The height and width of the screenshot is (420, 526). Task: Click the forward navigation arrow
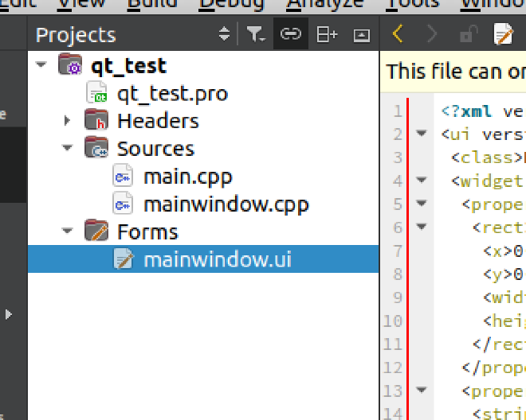[x=432, y=34]
